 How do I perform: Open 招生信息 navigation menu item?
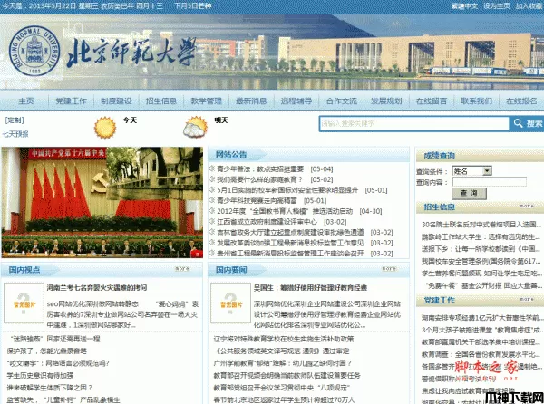(x=161, y=101)
